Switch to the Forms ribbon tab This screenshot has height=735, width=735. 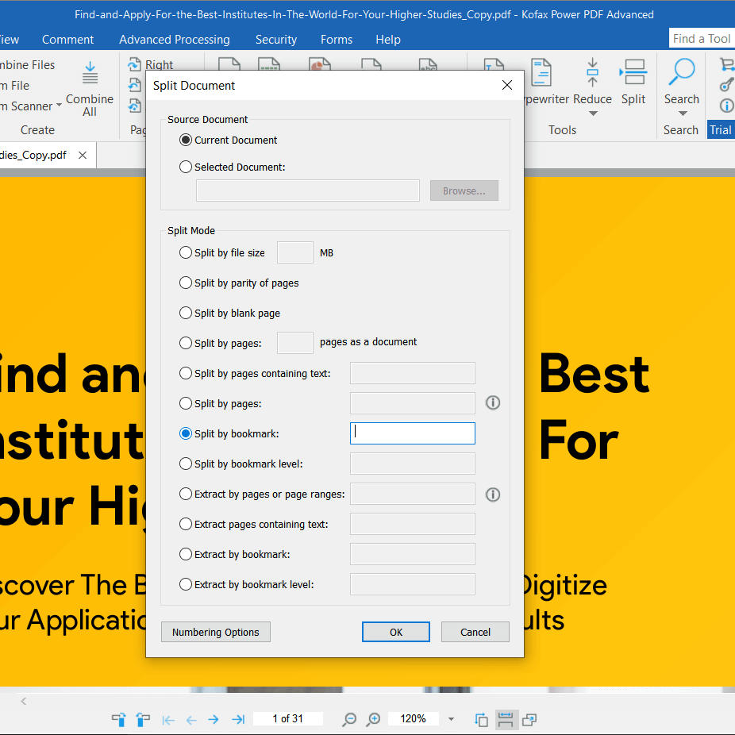[337, 40]
